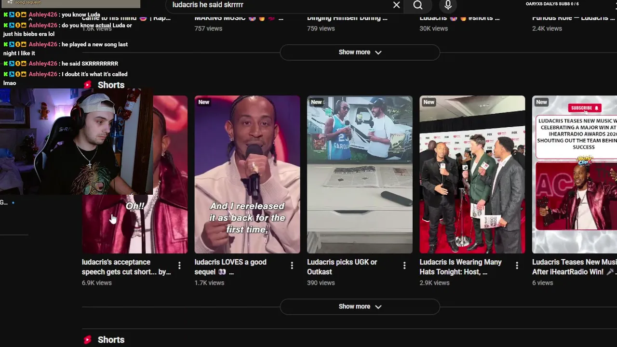Open title 'ludacris's acceptance speech gets cut short'
This screenshot has width=617, height=347.
pyautogui.click(x=126, y=267)
